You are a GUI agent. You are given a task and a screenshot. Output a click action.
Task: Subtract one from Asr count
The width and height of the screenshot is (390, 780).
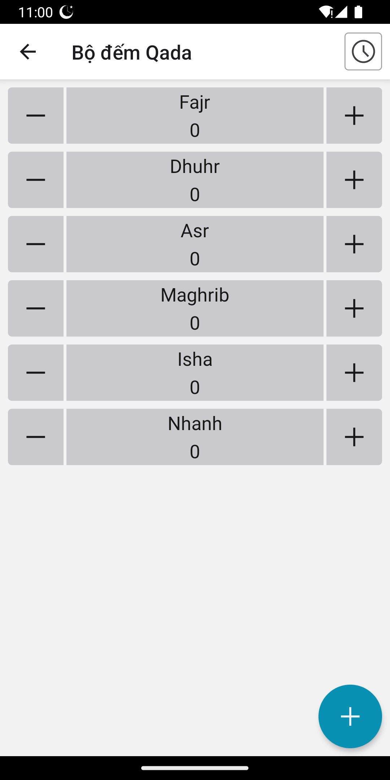tap(36, 244)
